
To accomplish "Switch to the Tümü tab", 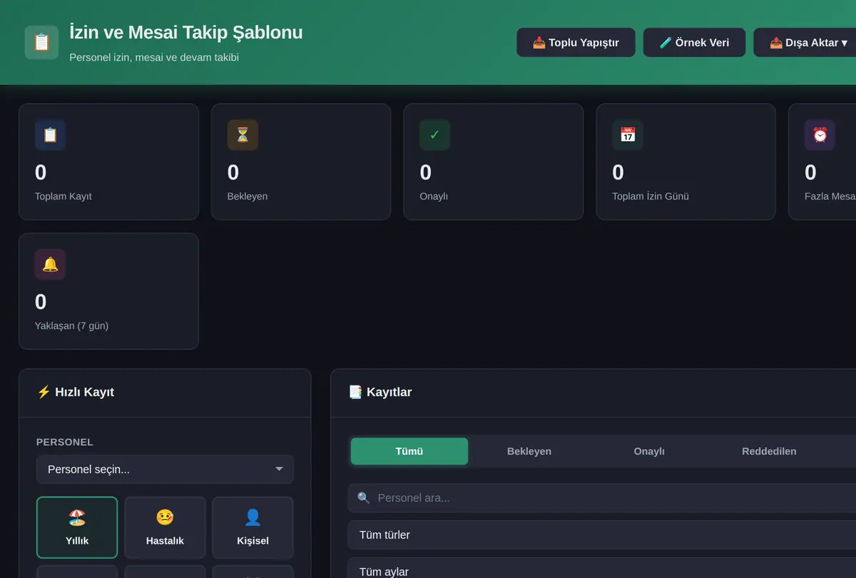I will [409, 451].
